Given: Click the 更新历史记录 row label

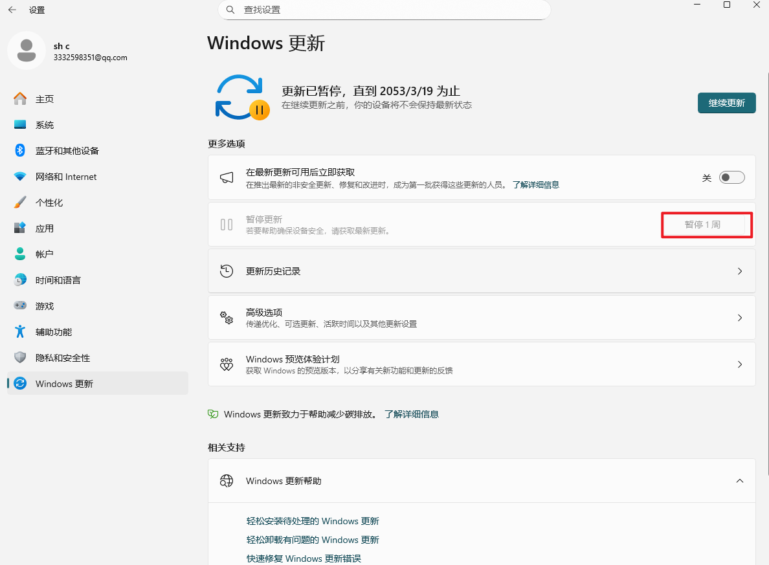Looking at the screenshot, I should click(273, 271).
